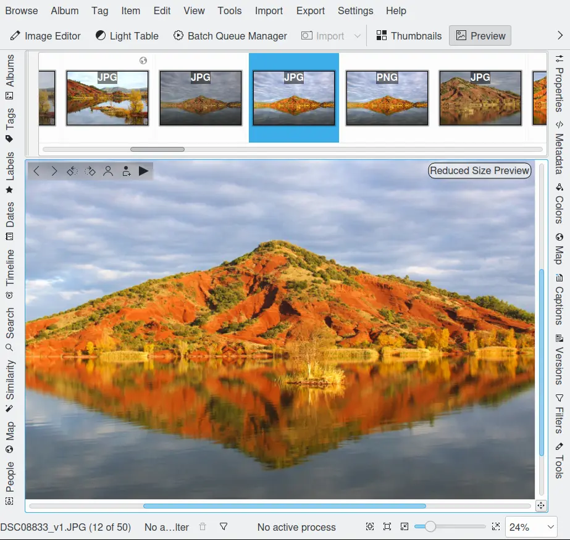Open Batch Queue Manager
570x540 pixels.
(230, 36)
